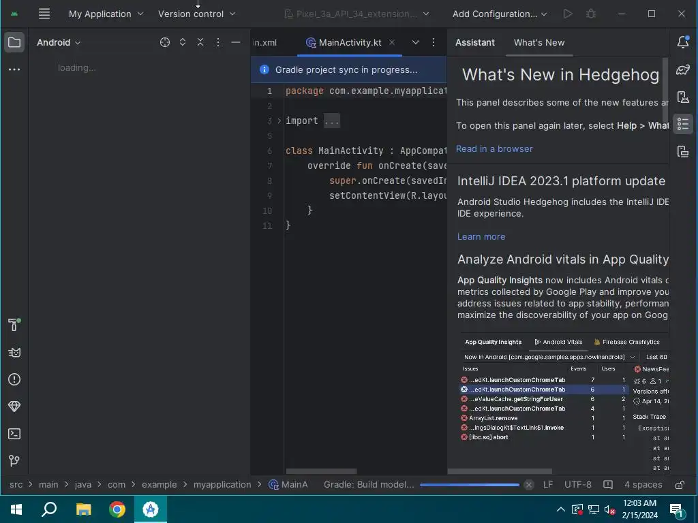This screenshot has height=523, width=698.
Task: Click the greyed Debug bug icon
Action: 591,14
